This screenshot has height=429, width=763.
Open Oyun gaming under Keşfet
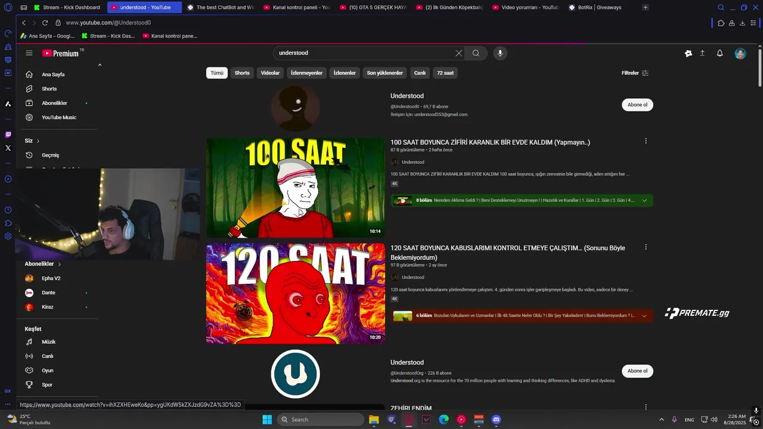click(47, 371)
